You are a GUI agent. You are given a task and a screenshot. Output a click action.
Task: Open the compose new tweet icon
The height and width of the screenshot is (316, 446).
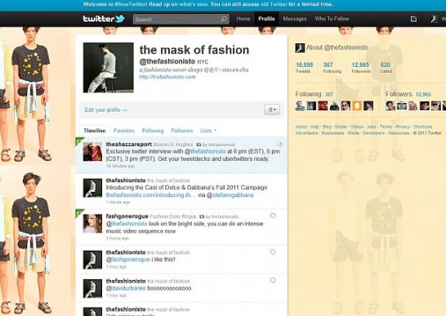click(413, 19)
